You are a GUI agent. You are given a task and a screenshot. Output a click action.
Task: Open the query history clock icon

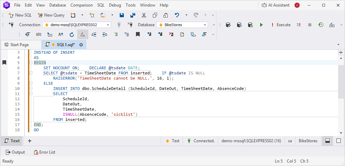(321, 25)
